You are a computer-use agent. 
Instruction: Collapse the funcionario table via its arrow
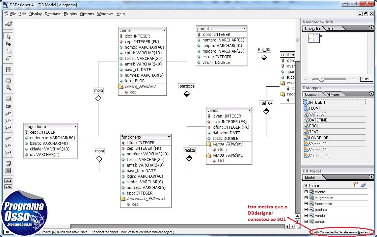(169, 137)
